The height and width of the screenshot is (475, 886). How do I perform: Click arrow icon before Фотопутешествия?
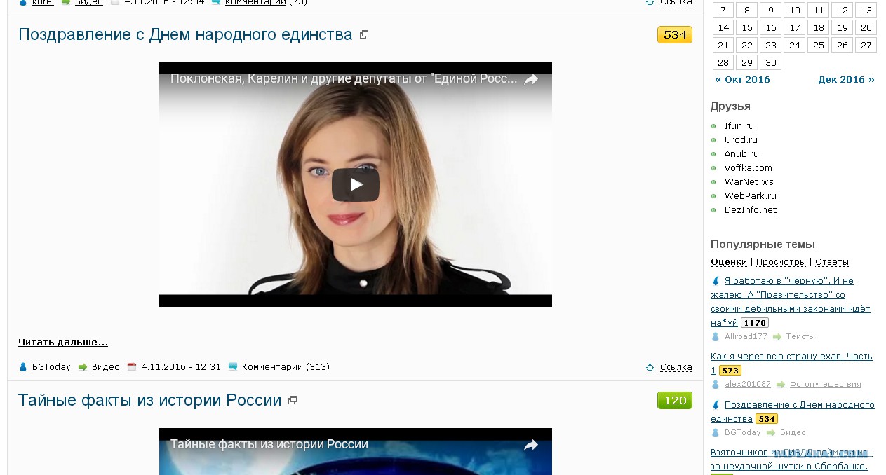click(x=780, y=385)
